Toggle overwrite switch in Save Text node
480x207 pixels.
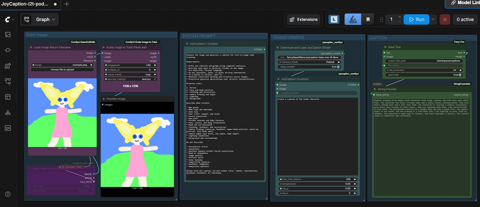(460, 75)
